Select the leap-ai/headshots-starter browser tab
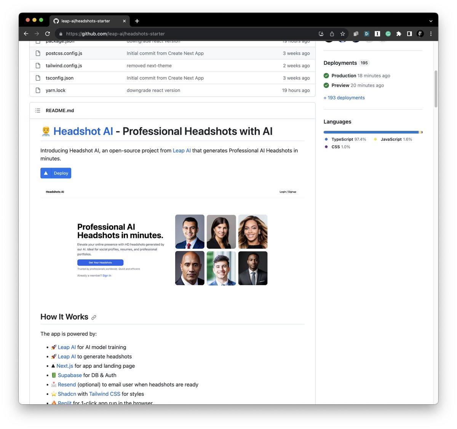The height and width of the screenshot is (429, 457). 89,21
